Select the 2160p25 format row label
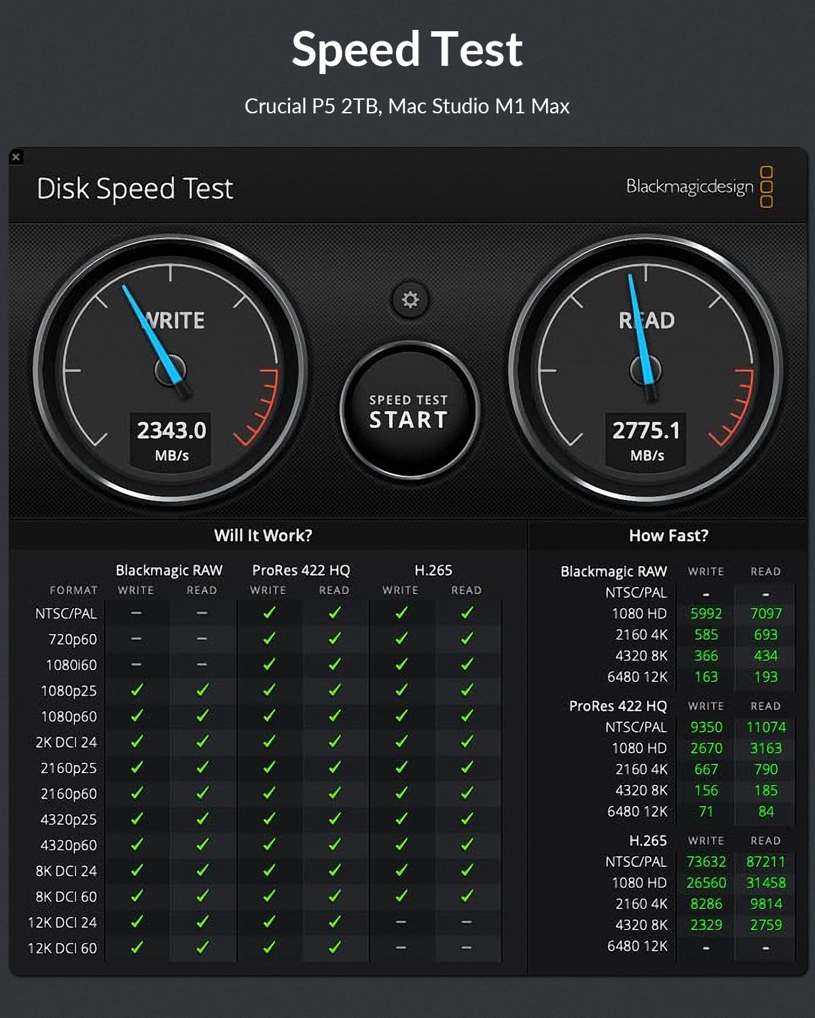Image resolution: width=815 pixels, height=1018 pixels. pyautogui.click(x=69, y=768)
